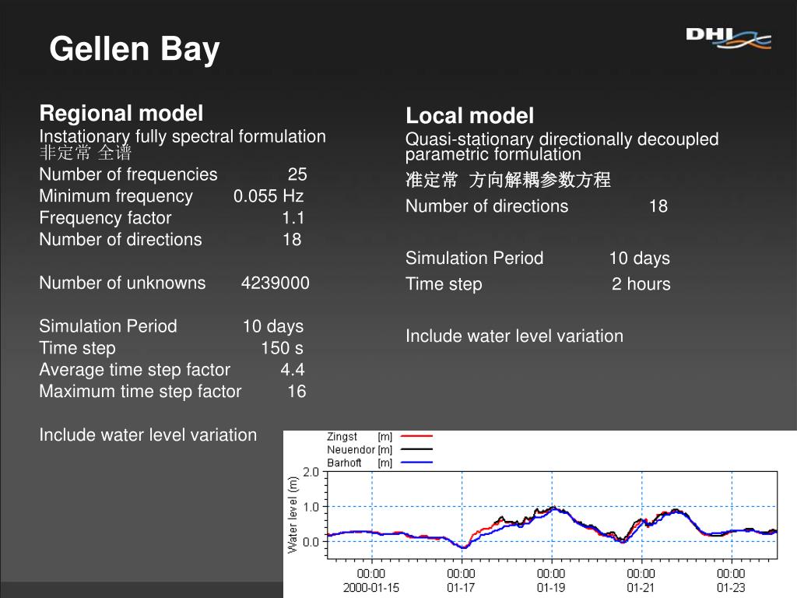
Task: Click 'Frequency factor' label
Action: pos(106,218)
